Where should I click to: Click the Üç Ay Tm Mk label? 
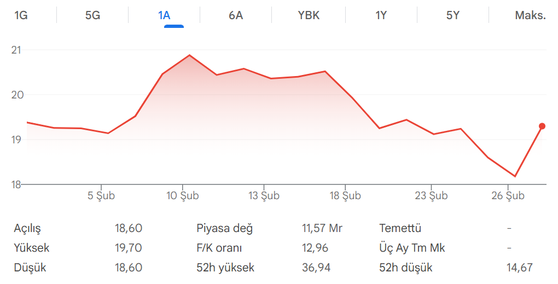412,248
